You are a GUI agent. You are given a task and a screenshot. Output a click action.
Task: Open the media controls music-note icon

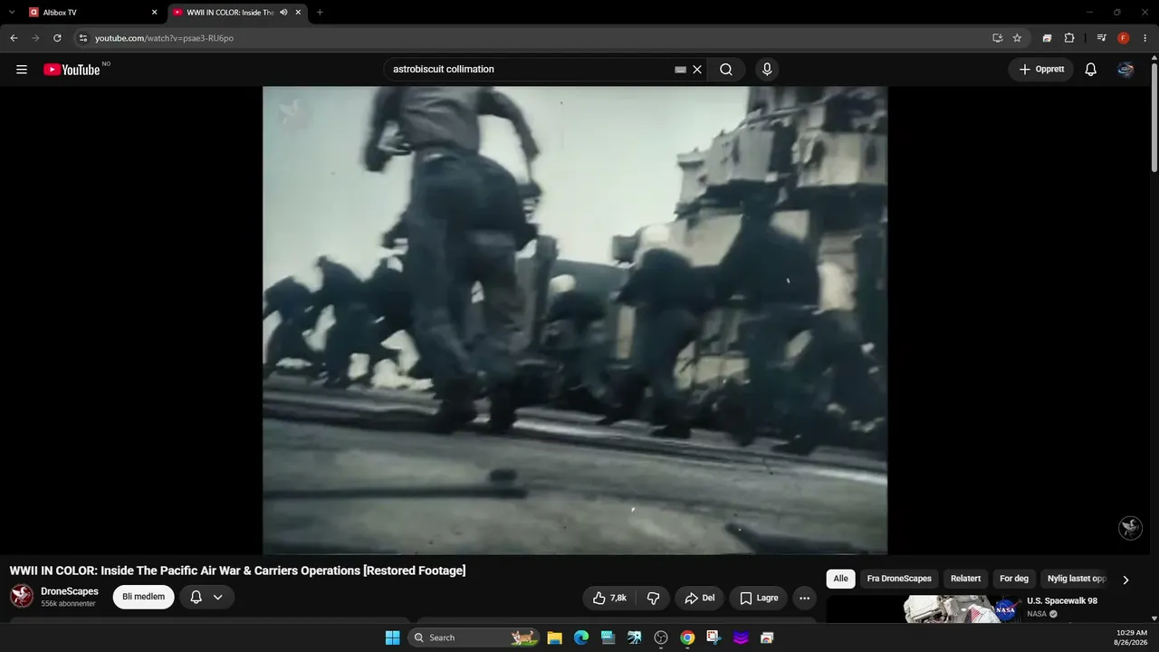(1101, 38)
